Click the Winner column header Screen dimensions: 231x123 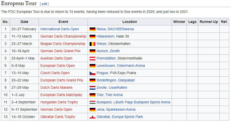pos(179,22)
